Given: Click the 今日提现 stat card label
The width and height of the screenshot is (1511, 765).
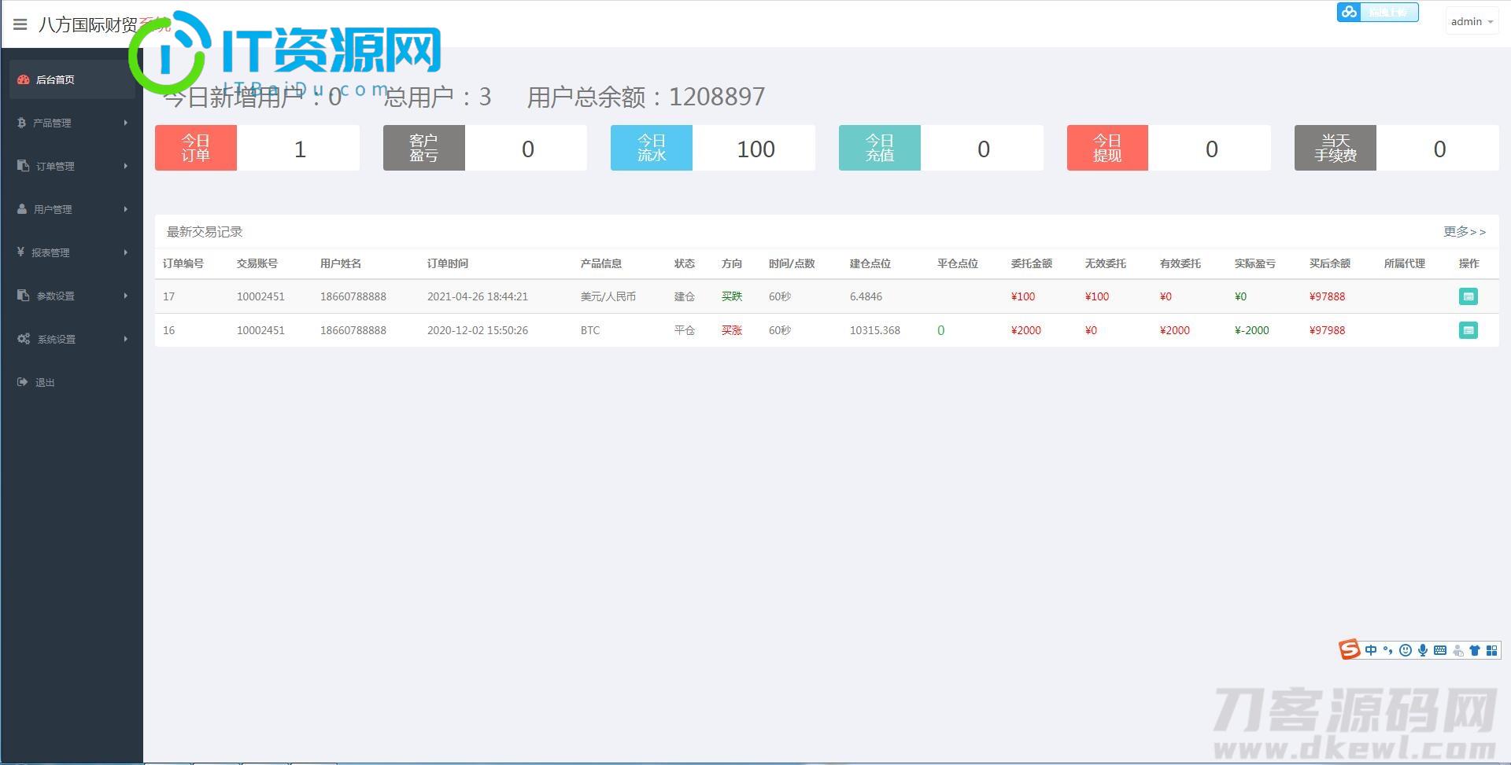Looking at the screenshot, I should (x=1107, y=148).
